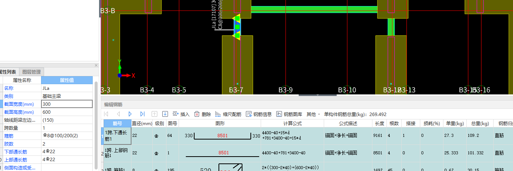The height and width of the screenshot is (171, 513).
Task: Click figure number 64 cell
Action: point(172,136)
